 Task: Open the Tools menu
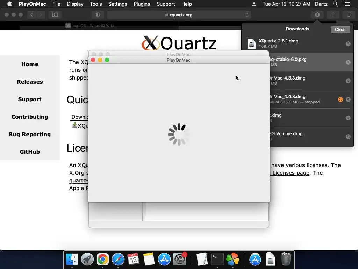pos(96,4)
